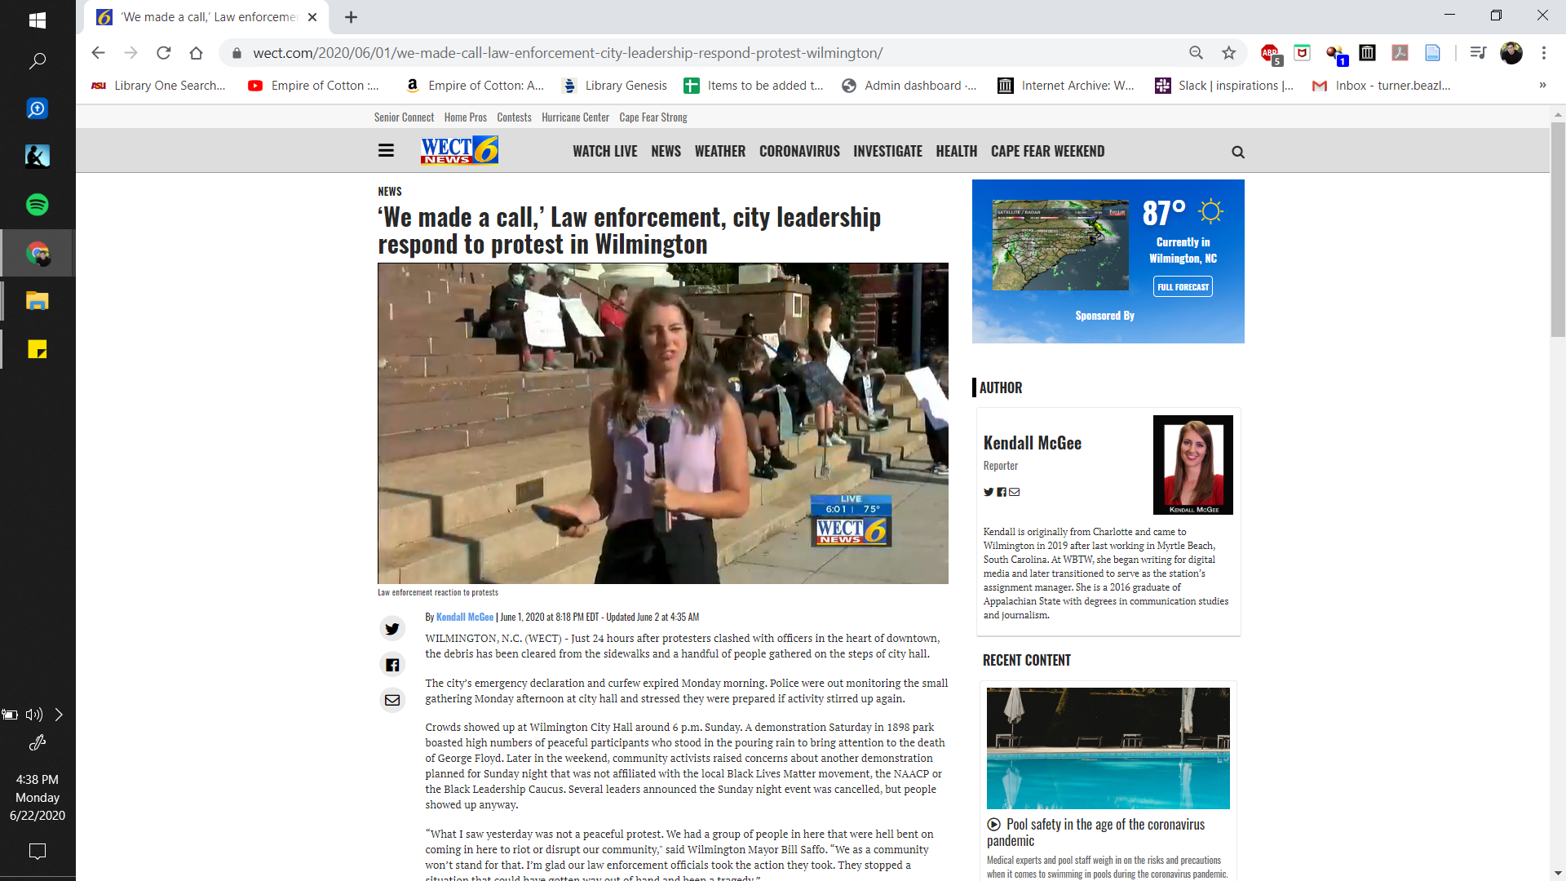Open the WECT hamburger menu

[386, 151]
